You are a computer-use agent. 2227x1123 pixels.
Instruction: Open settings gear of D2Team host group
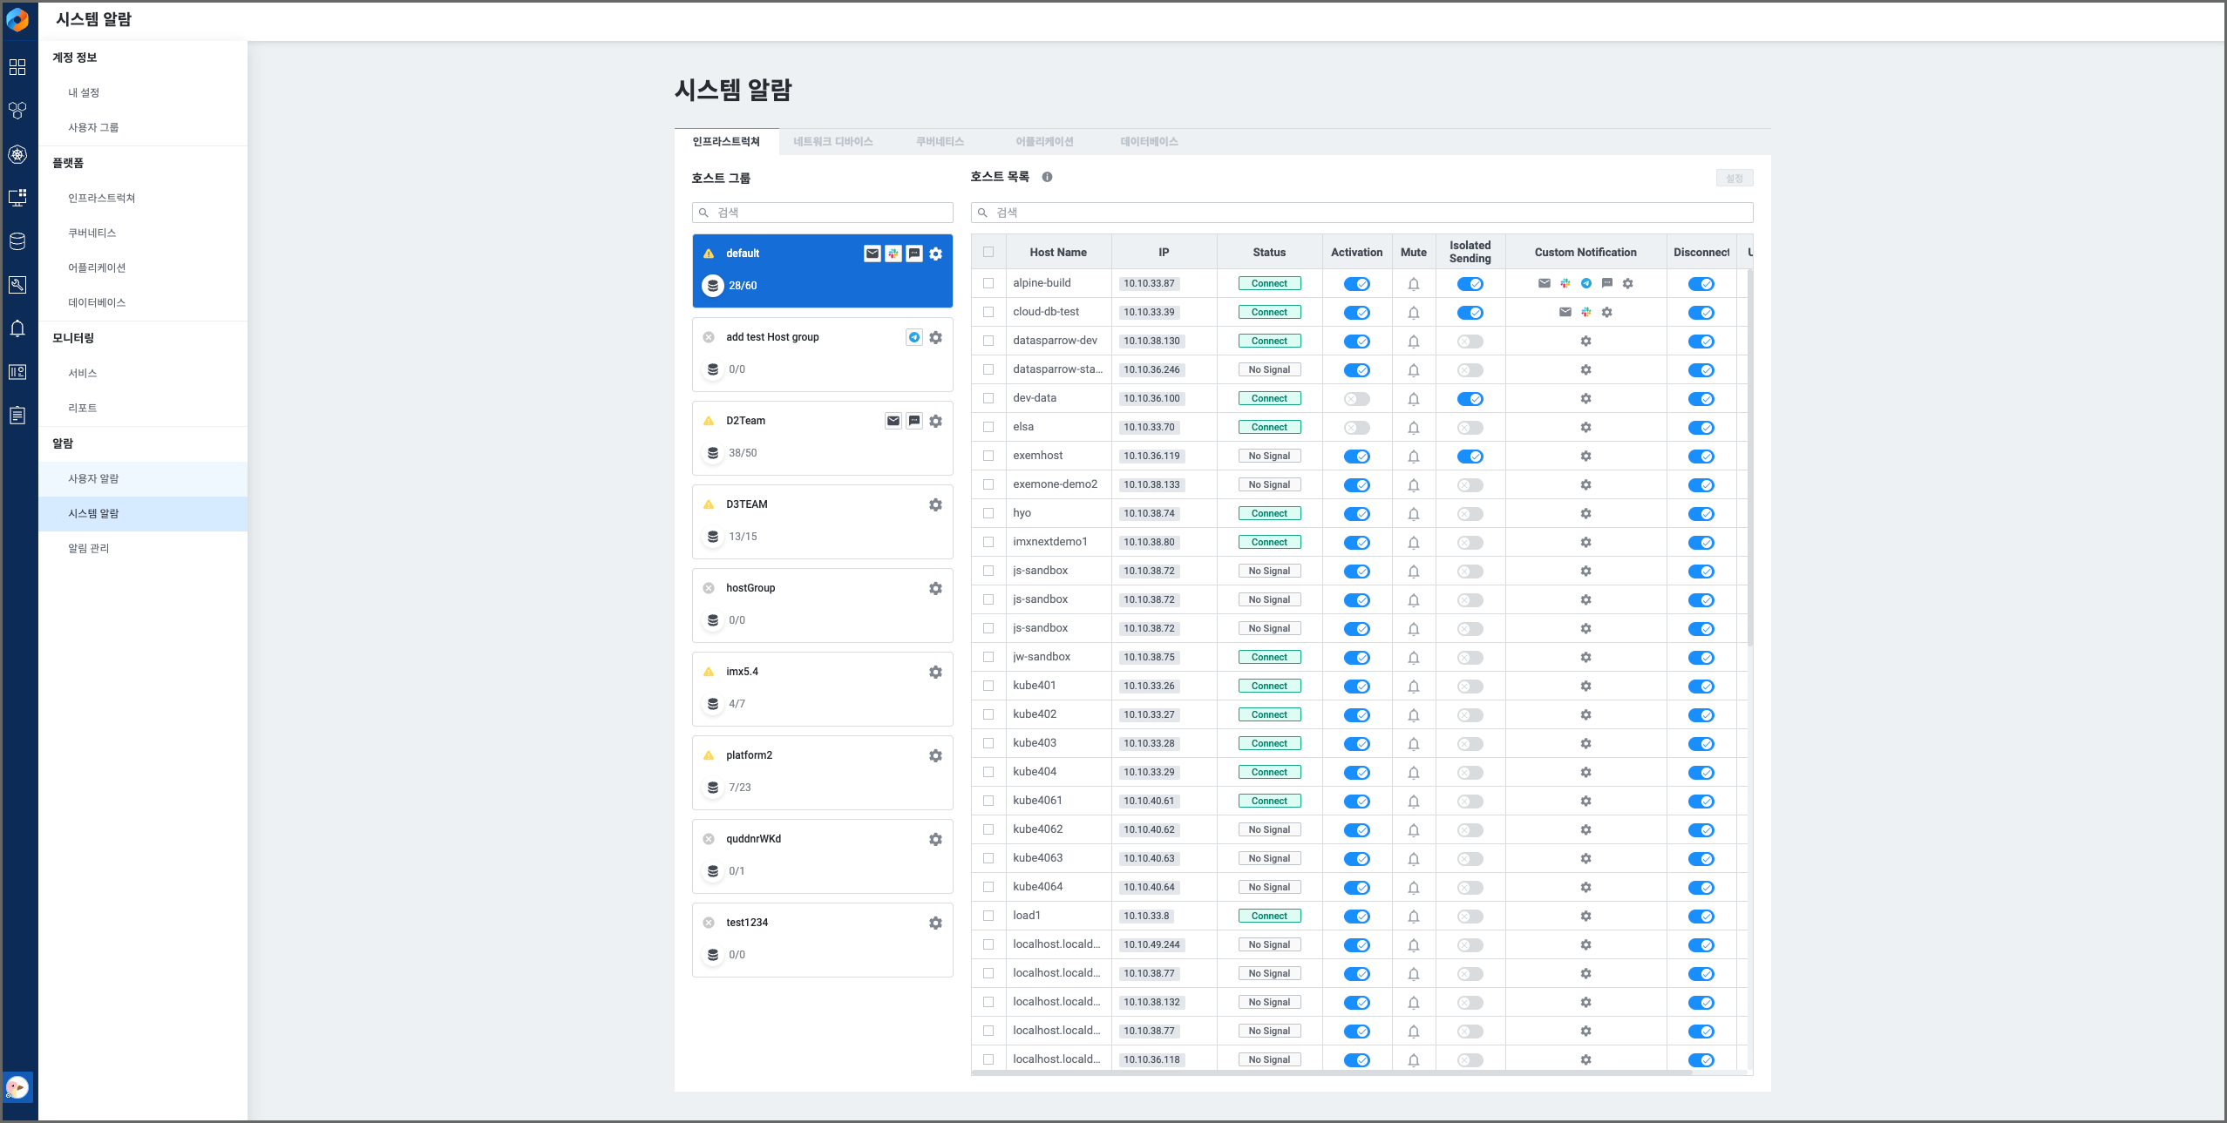(935, 421)
